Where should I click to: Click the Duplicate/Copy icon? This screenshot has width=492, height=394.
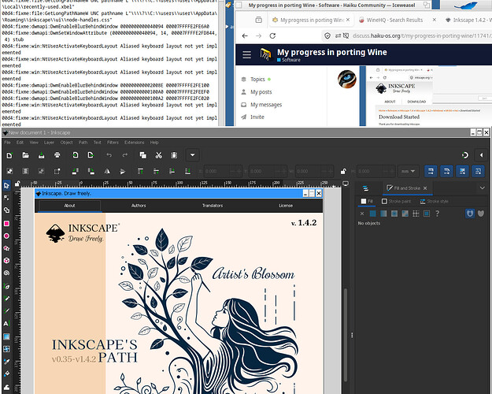click(x=142, y=155)
